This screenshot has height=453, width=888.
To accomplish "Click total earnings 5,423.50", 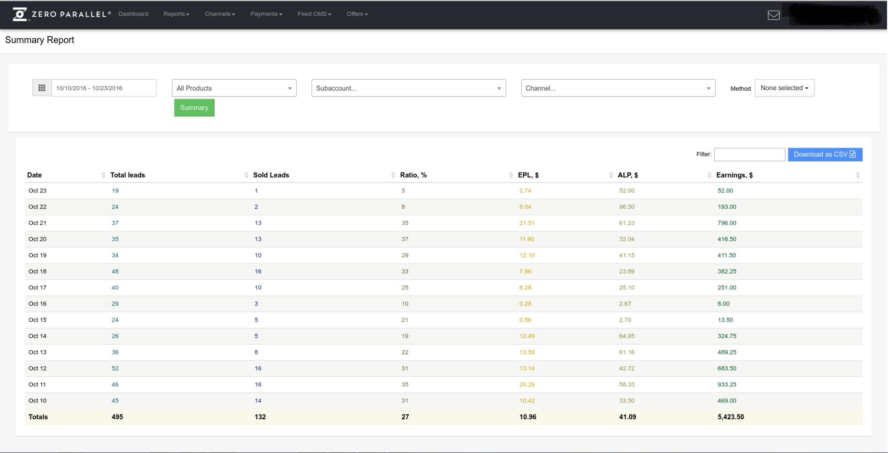I will (730, 417).
